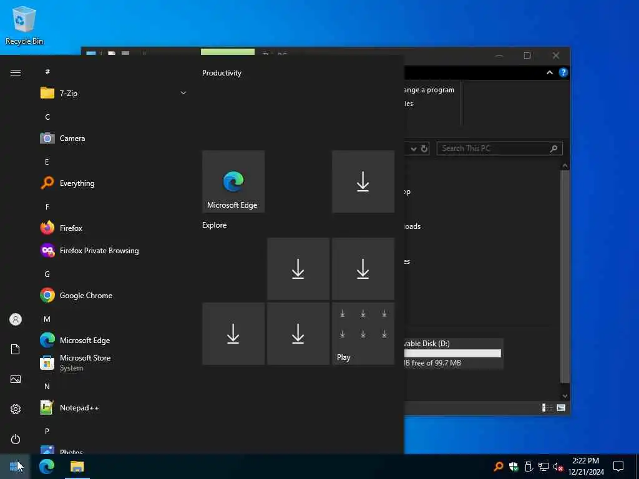This screenshot has height=479, width=639.
Task: Click the M letter group header
Action: [x=47, y=319]
